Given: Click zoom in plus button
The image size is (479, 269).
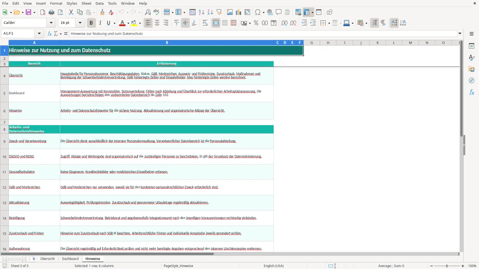Looking at the screenshot, I should point(463,266).
